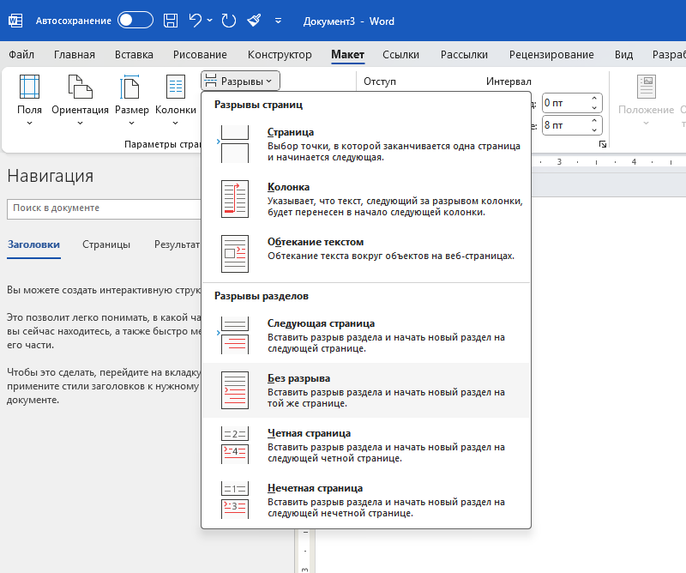Click the Положение position icon
The height and width of the screenshot is (573, 686).
point(647,87)
